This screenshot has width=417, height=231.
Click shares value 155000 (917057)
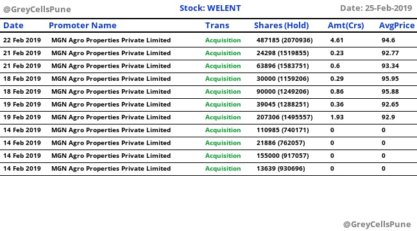283,156
